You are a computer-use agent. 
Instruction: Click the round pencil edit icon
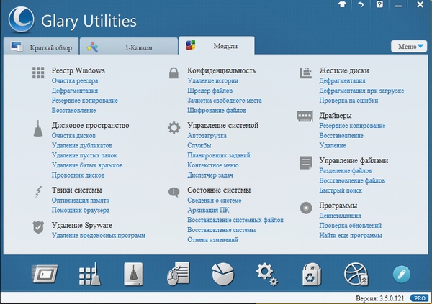[x=401, y=274]
